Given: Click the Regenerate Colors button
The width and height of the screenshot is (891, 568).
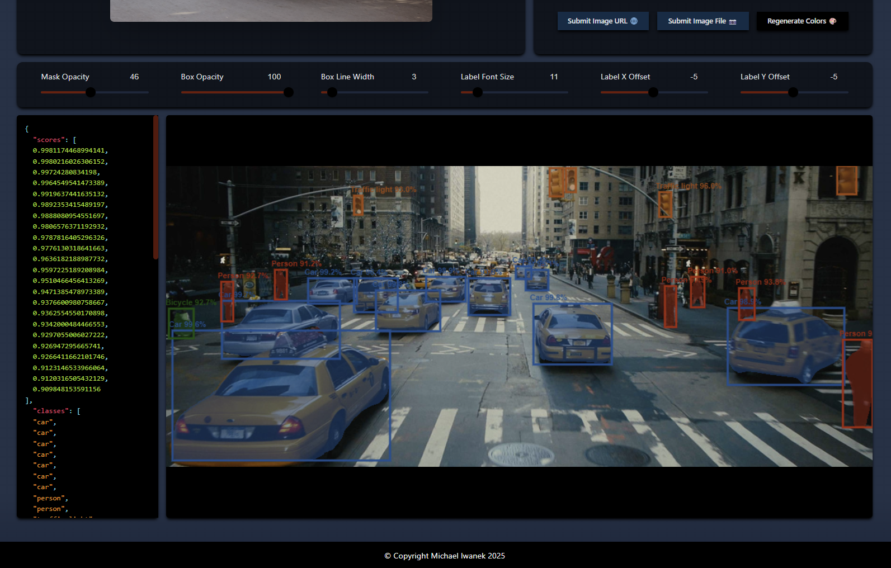Looking at the screenshot, I should tap(802, 21).
